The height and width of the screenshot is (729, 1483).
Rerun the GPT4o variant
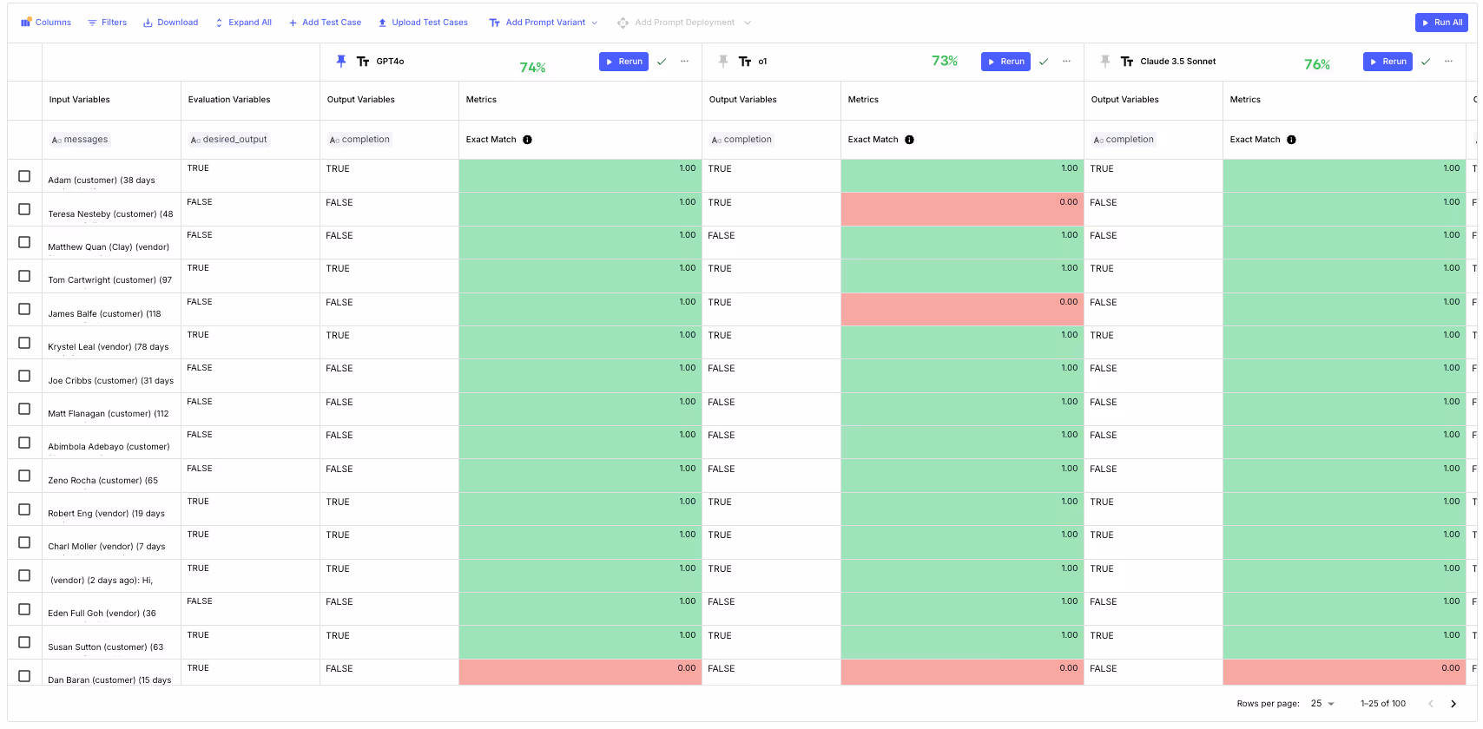[623, 62]
